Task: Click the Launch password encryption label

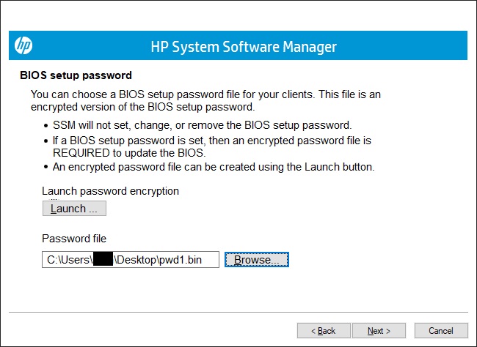Action: 110,191
